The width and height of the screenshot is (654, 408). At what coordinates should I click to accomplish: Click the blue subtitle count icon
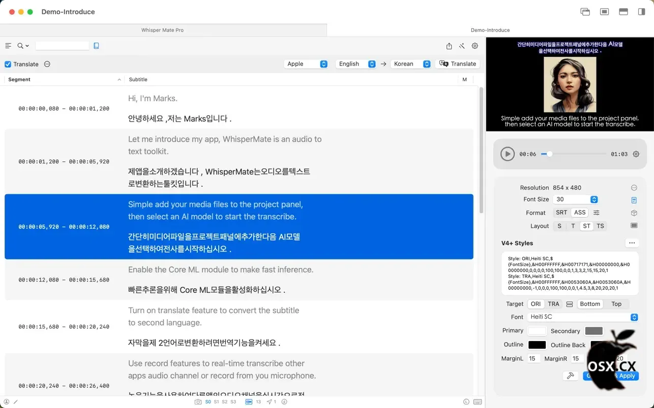[249, 402]
